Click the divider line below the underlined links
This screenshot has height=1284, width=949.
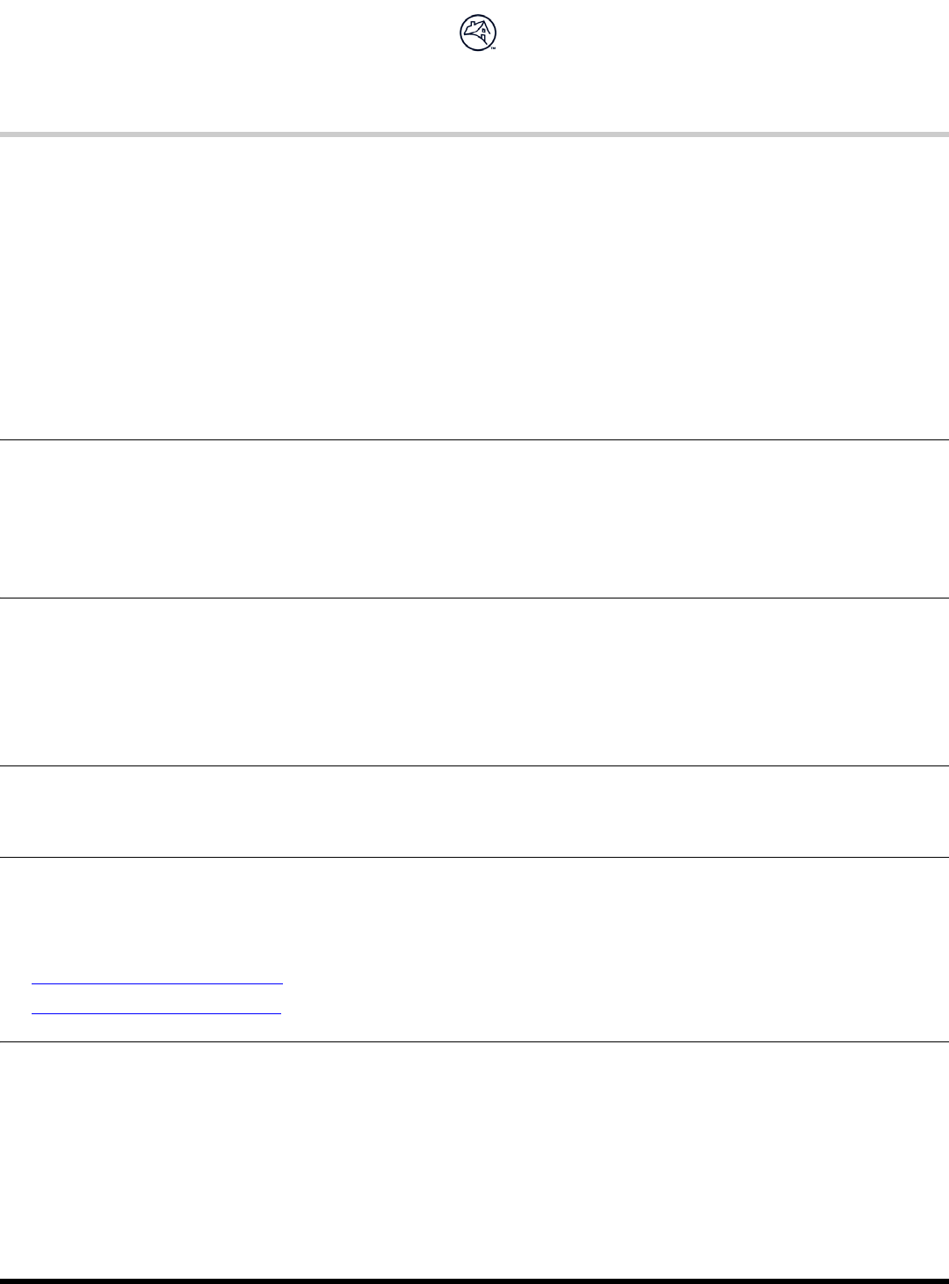(474, 1042)
